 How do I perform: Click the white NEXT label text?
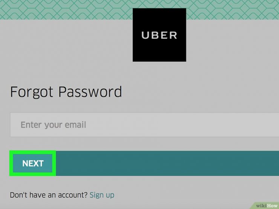33,163
